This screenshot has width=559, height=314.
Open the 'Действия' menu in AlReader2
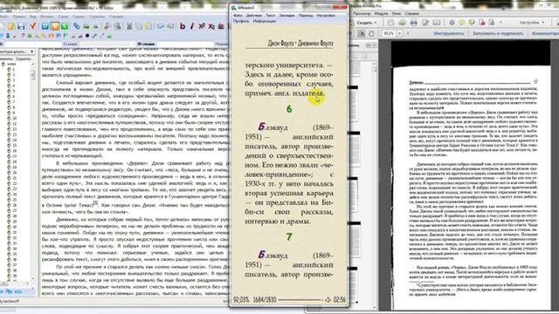pyautogui.click(x=254, y=16)
